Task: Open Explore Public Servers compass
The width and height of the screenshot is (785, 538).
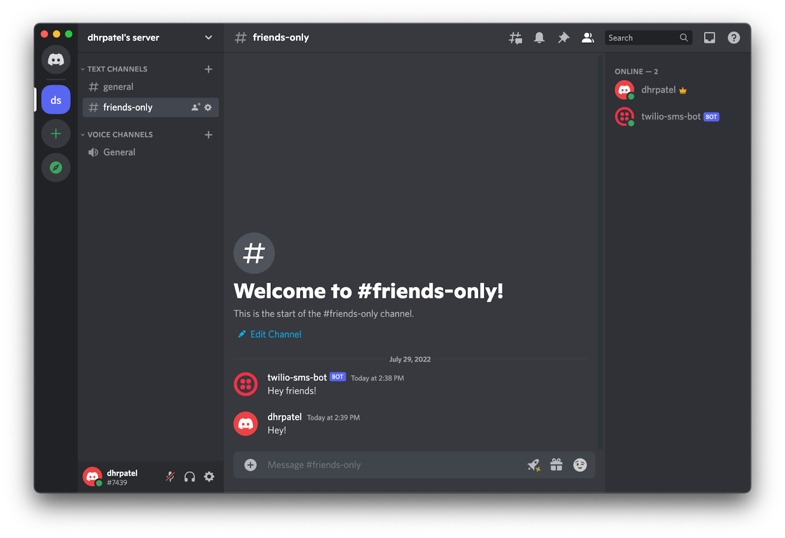Action: 56,168
